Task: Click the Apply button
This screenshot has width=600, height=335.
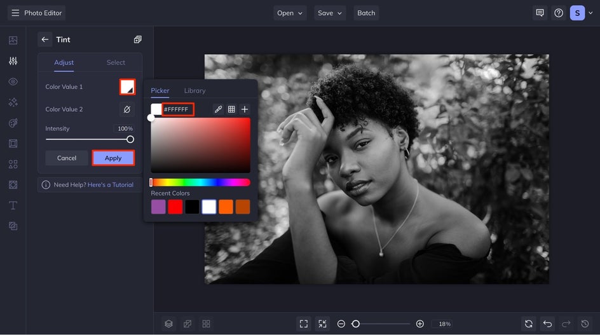Action: pos(113,158)
